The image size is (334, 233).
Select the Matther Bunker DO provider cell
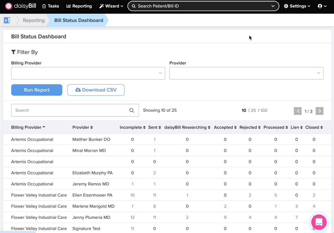pyautogui.click(x=91, y=139)
